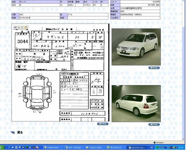
Task: Open the front view photo of the white car
Action: [136, 47]
